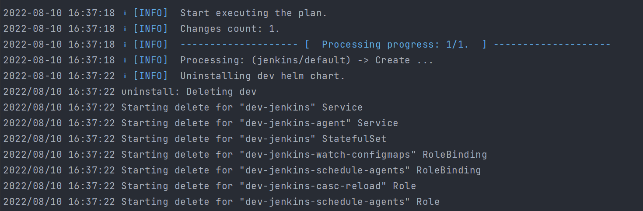Click "dev-jenkins-schedule-agents" Role last line

[x=221, y=202]
